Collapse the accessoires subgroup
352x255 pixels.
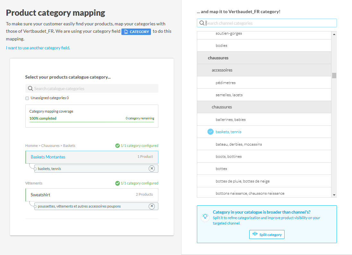tap(222, 70)
